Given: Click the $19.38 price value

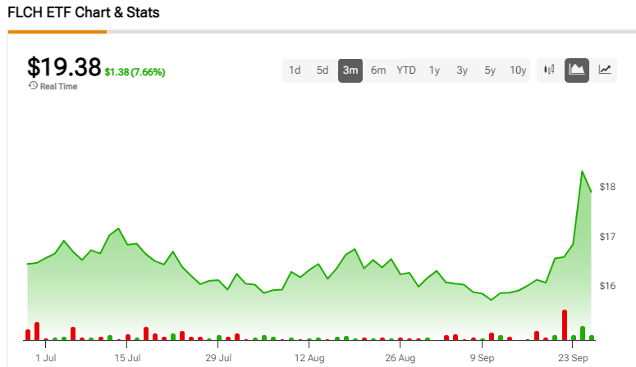Looking at the screenshot, I should (x=64, y=67).
